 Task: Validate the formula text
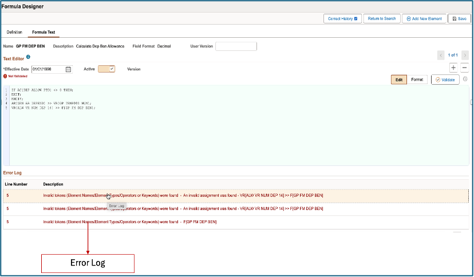point(445,80)
